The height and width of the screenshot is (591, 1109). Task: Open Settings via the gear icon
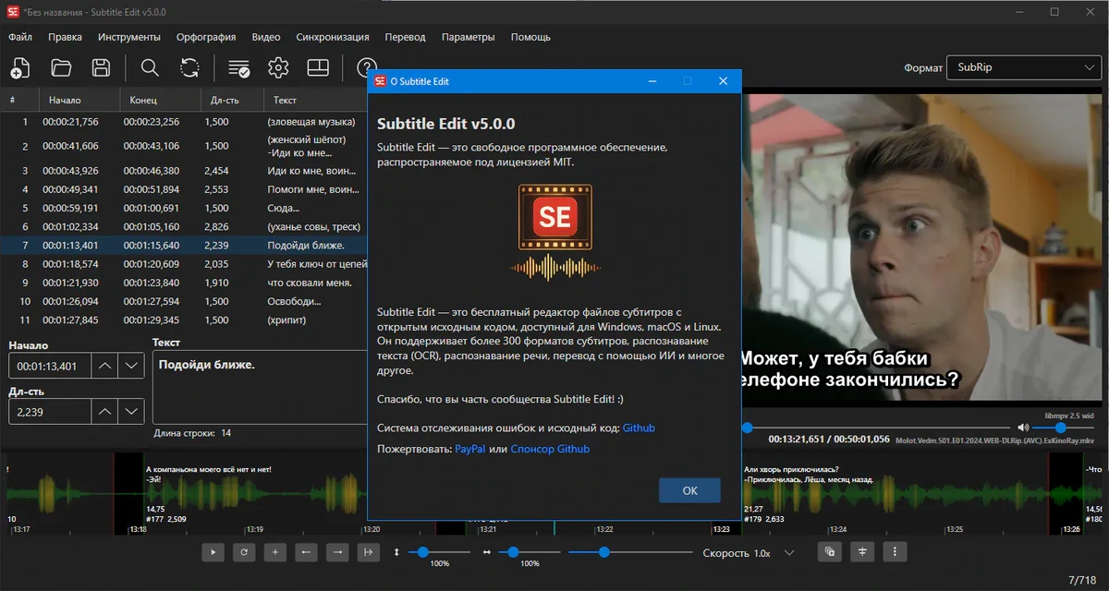[x=278, y=67]
